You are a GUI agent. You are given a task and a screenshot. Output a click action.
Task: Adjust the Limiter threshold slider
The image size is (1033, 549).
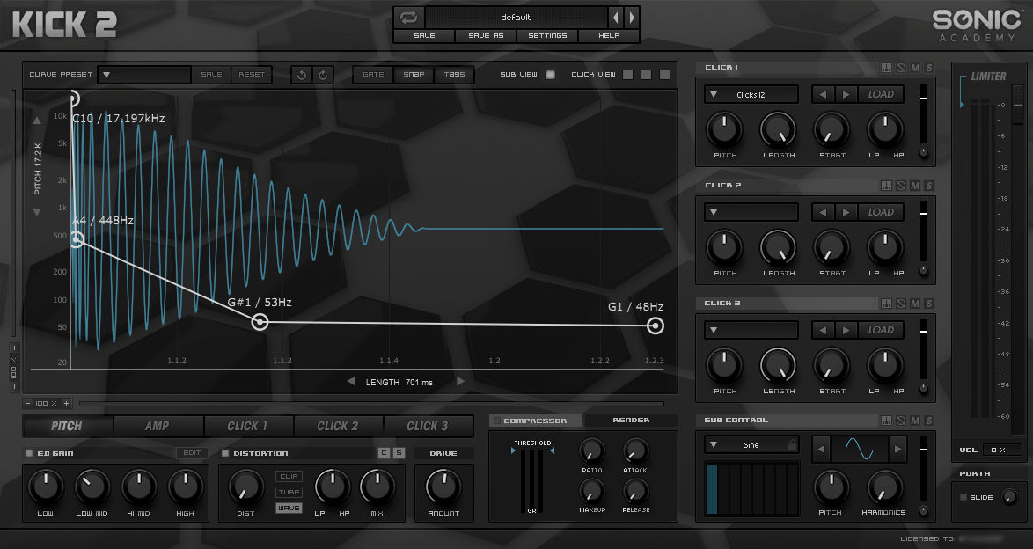point(1018,106)
